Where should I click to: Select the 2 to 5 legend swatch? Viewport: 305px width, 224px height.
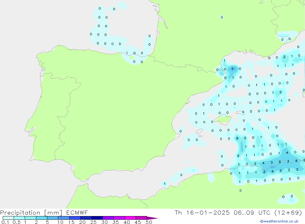(41, 218)
